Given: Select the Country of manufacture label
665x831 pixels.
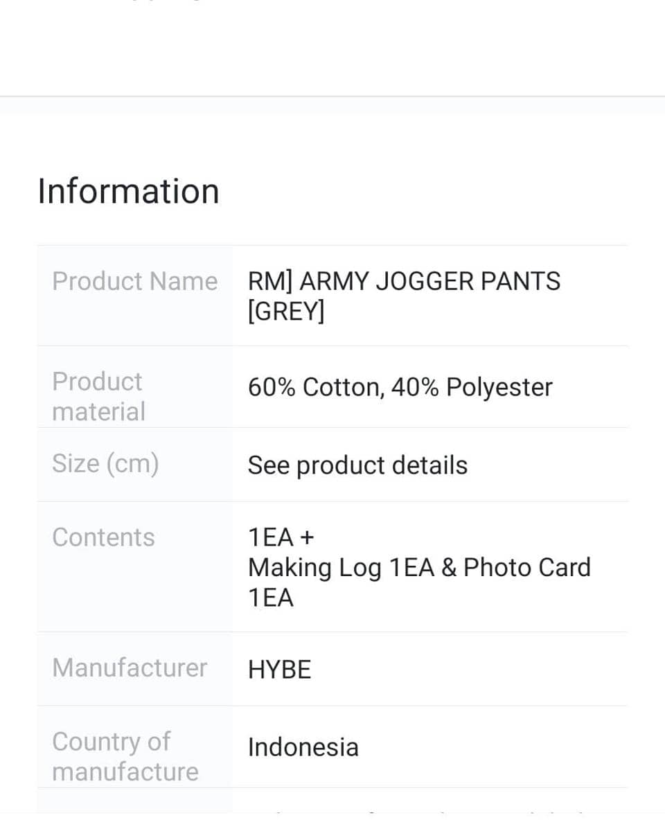Looking at the screenshot, I should [125, 756].
